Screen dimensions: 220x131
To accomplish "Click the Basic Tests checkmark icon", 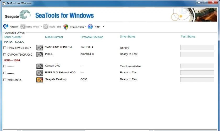I will 23,26.
